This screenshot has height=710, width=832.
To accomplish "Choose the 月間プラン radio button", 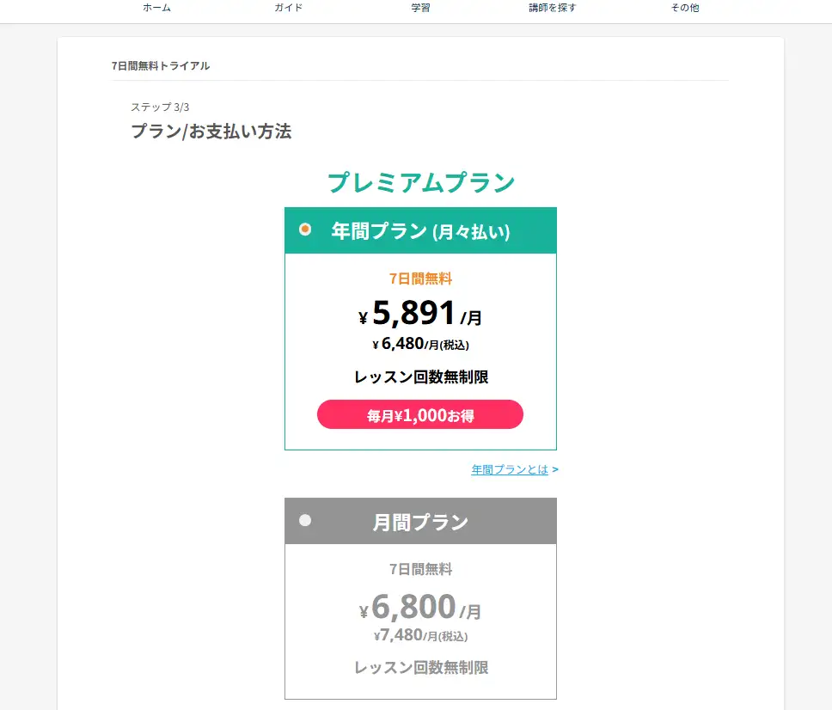I will [305, 520].
